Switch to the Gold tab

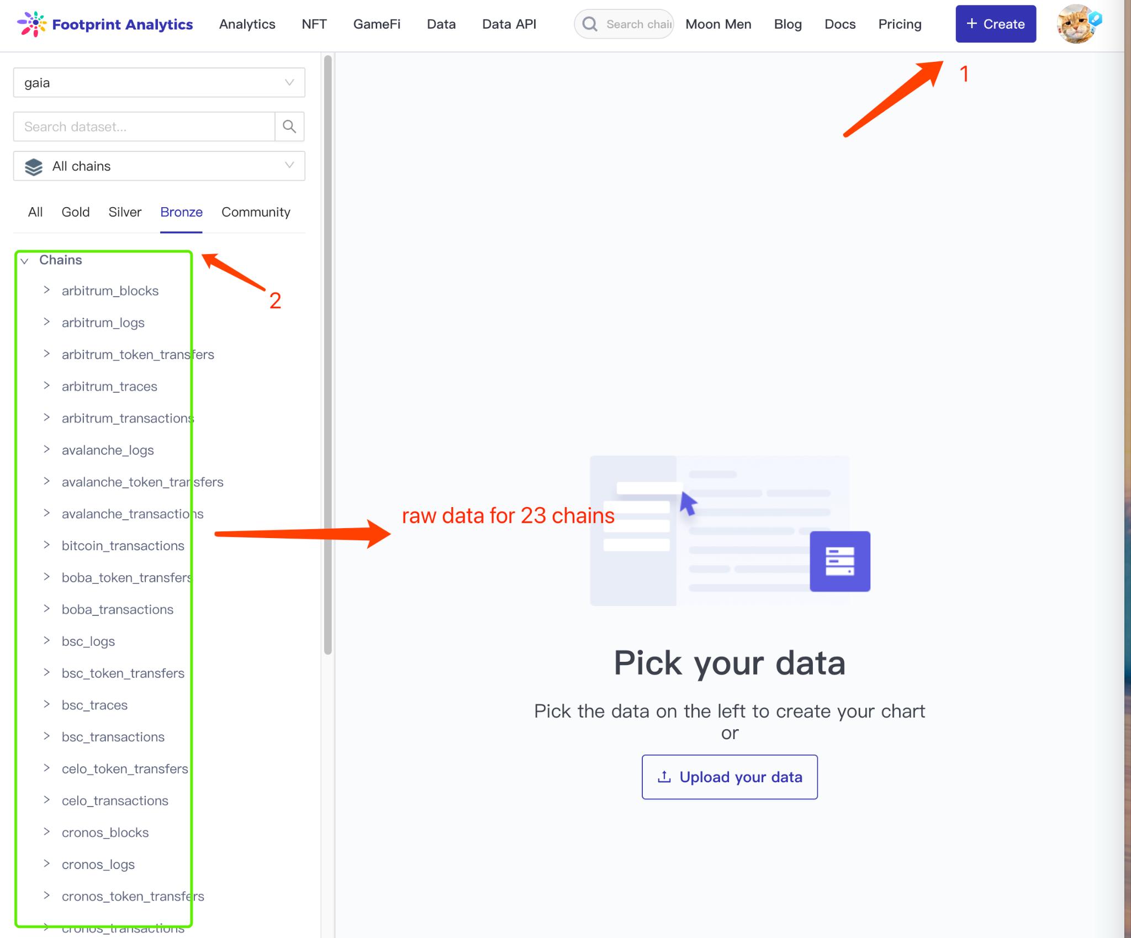point(76,212)
